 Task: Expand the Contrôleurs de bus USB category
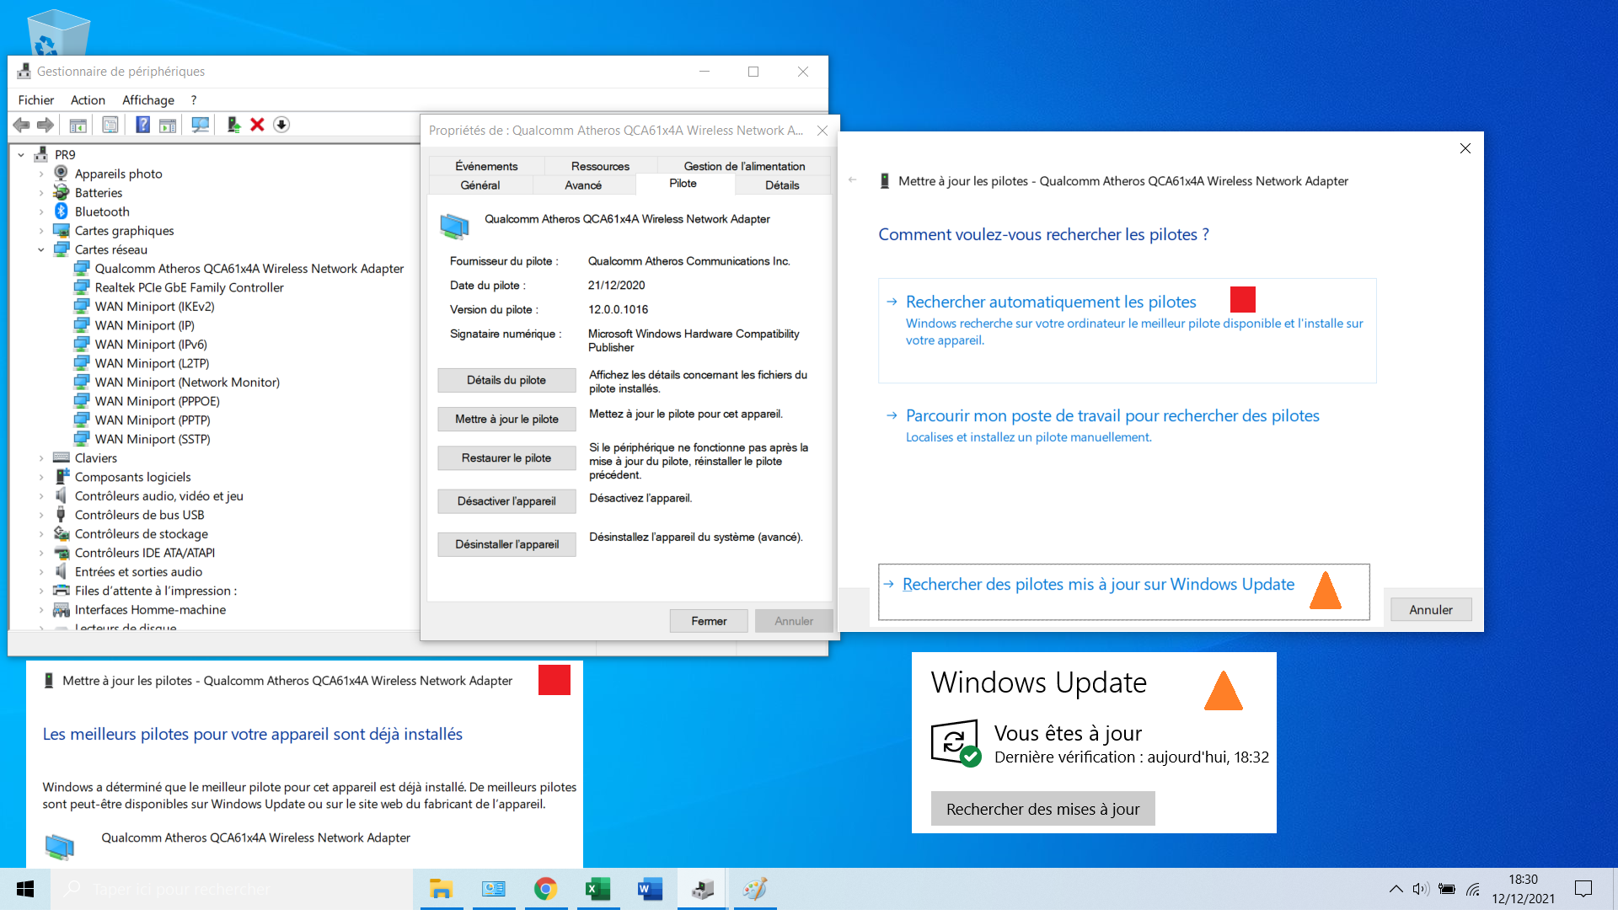[x=41, y=516]
